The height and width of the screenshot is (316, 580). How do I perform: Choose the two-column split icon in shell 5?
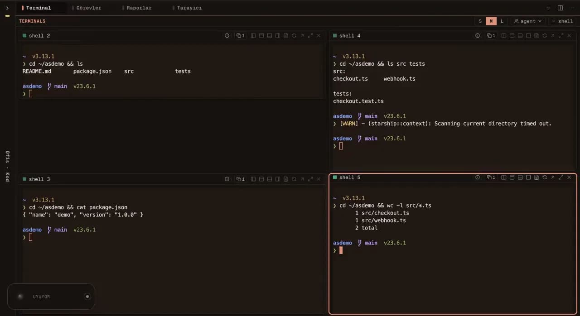click(x=504, y=177)
